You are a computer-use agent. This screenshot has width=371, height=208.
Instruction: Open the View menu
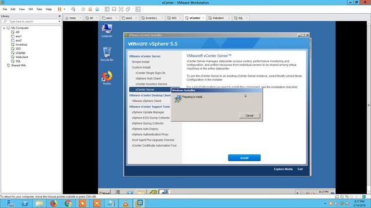pyautogui.click(x=22, y=9)
